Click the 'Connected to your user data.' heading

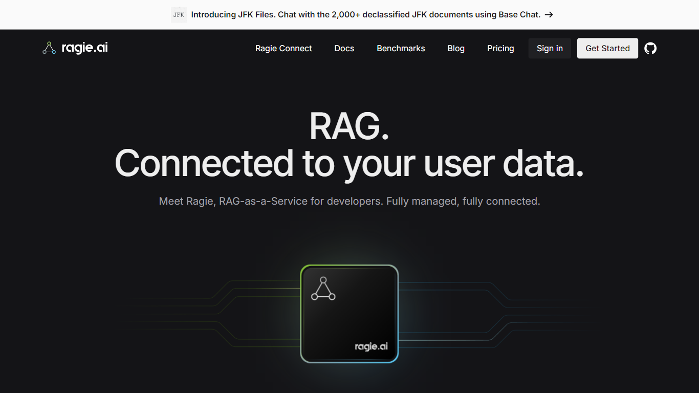[349, 163]
